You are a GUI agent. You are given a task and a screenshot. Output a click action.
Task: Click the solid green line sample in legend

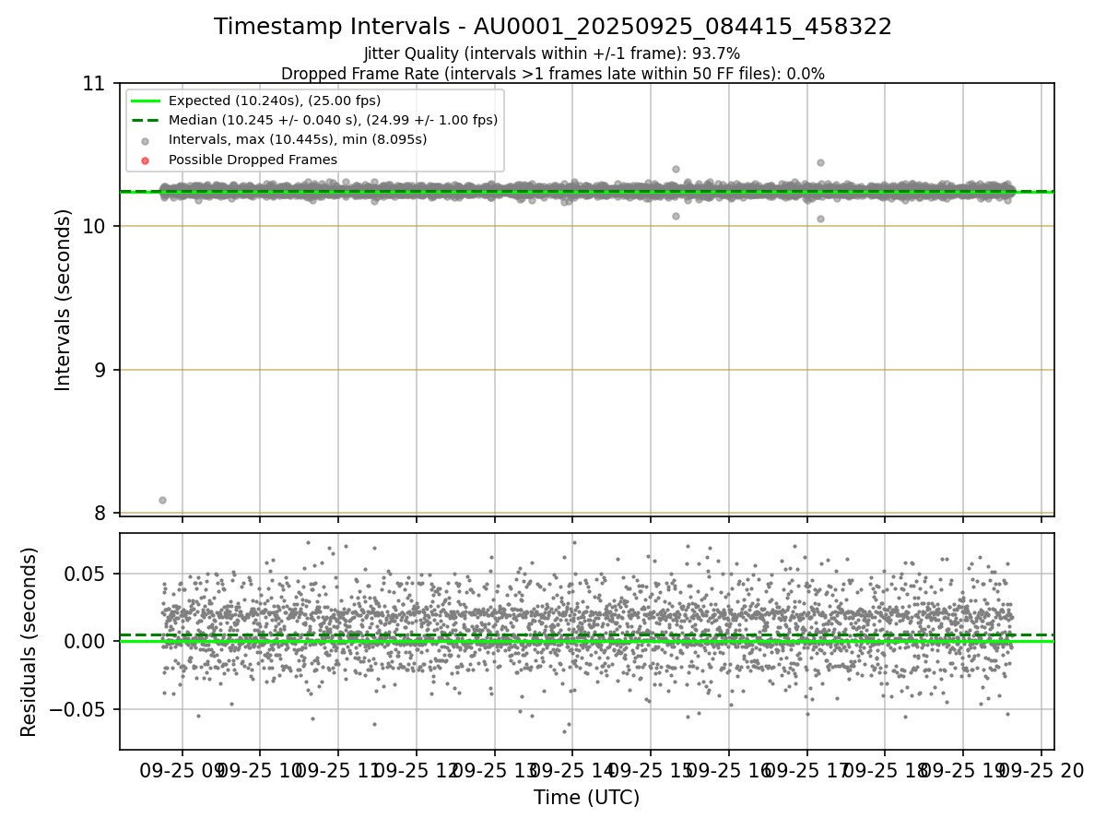(x=146, y=101)
